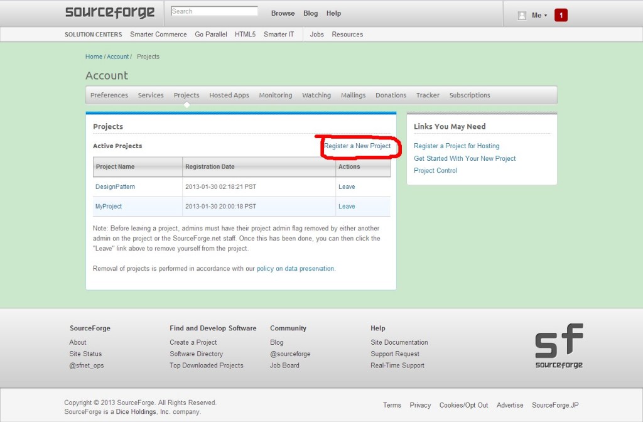Screen dimensions: 643x422
Task: Open the @sfnet_ops footer link
Action: tap(87, 365)
